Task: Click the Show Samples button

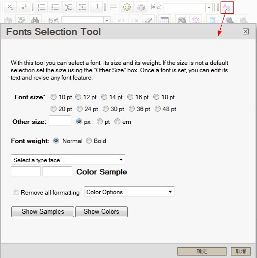Action: coord(43,212)
